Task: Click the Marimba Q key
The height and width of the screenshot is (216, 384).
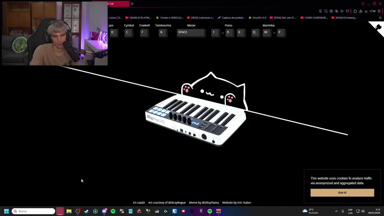Action: [x=256, y=32]
